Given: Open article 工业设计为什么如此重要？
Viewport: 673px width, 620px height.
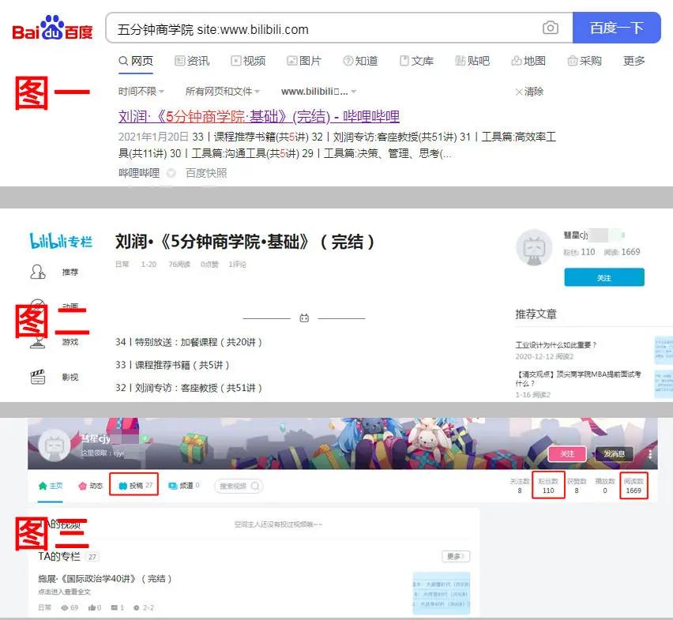Looking at the screenshot, I should point(556,345).
